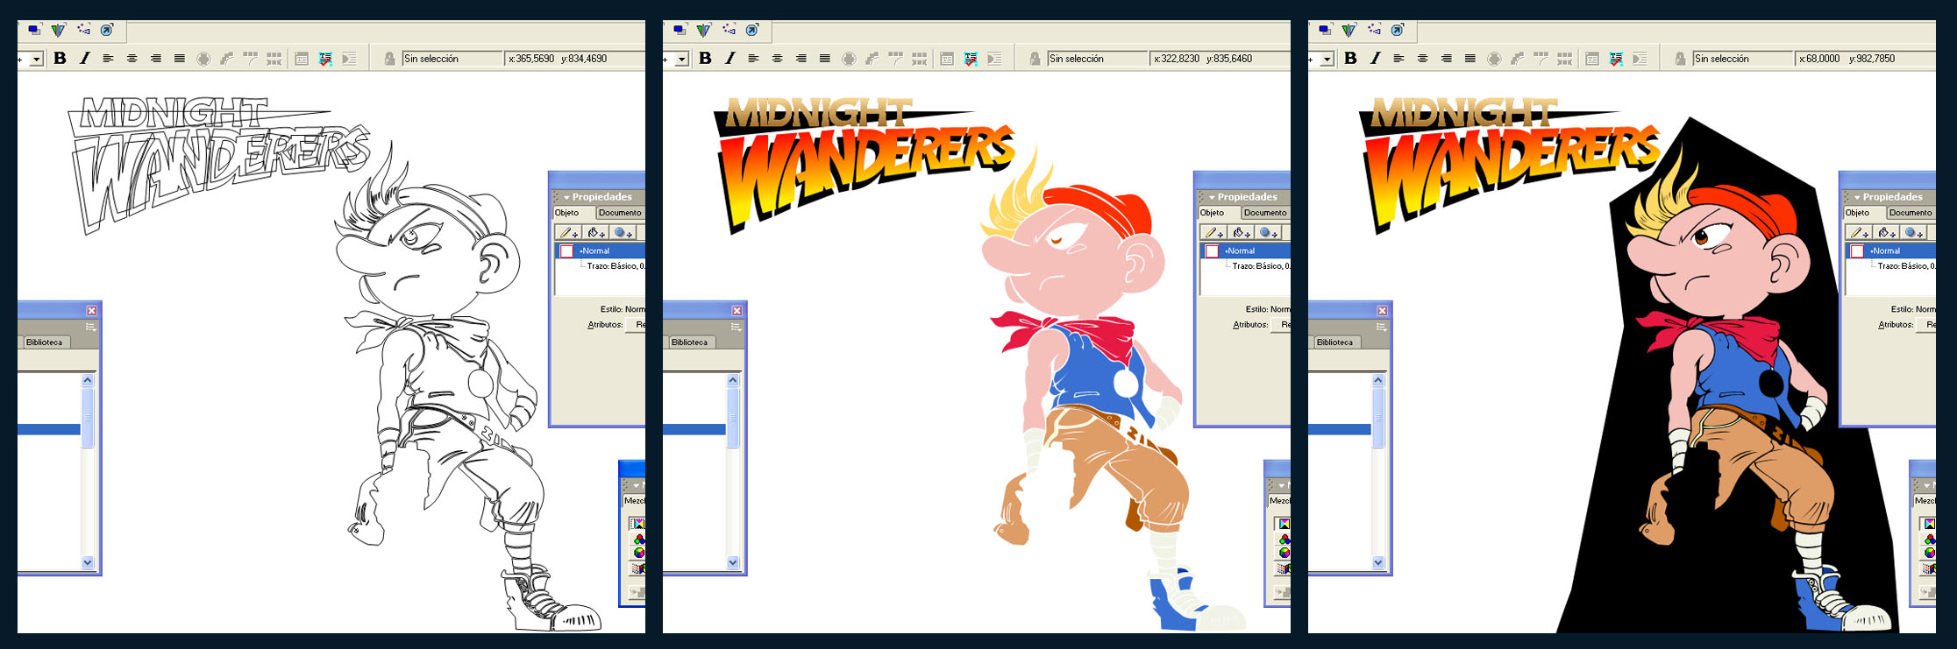
Task: Click the blue circle arrow icon, right screenshot
Action: (x=1398, y=30)
